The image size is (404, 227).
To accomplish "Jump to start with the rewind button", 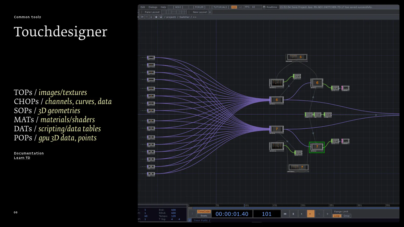I will click(285, 214).
